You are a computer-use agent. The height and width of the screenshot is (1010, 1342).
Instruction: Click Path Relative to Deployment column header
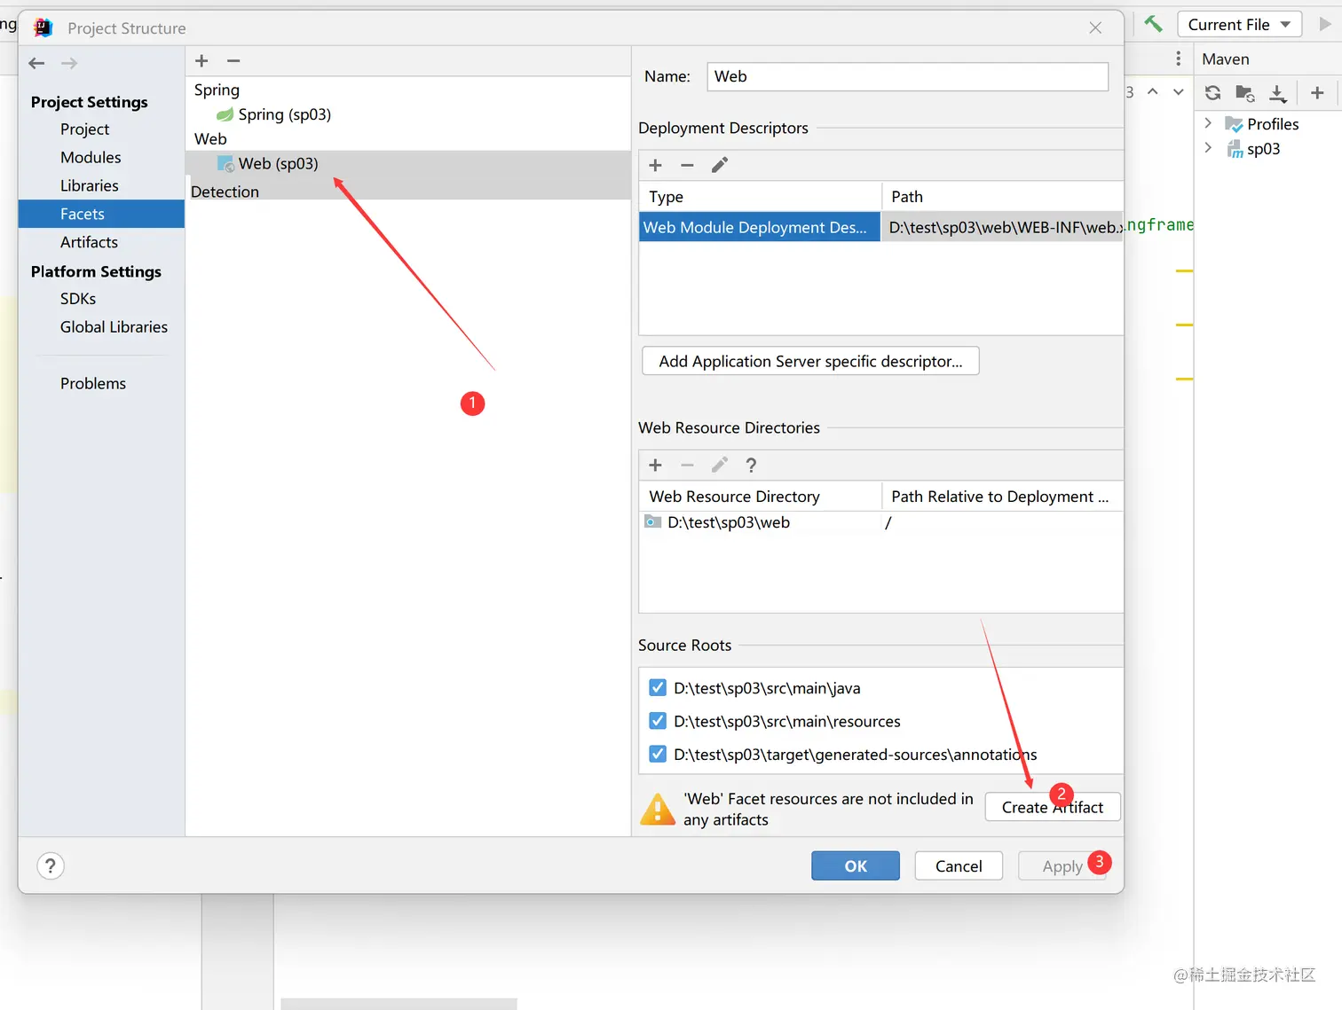pyautogui.click(x=1002, y=497)
